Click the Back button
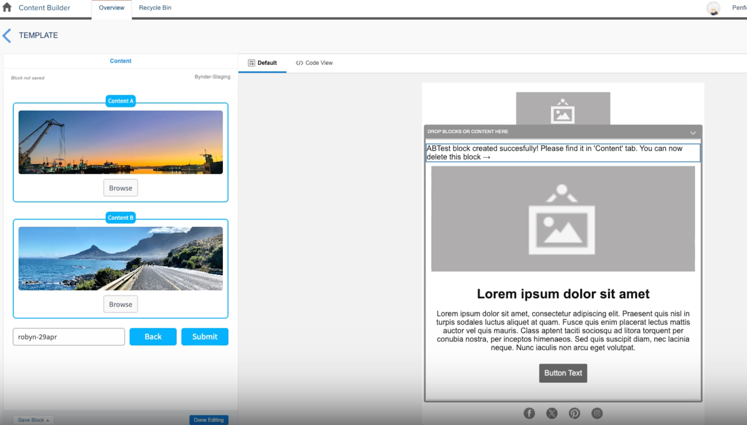 pyautogui.click(x=153, y=337)
